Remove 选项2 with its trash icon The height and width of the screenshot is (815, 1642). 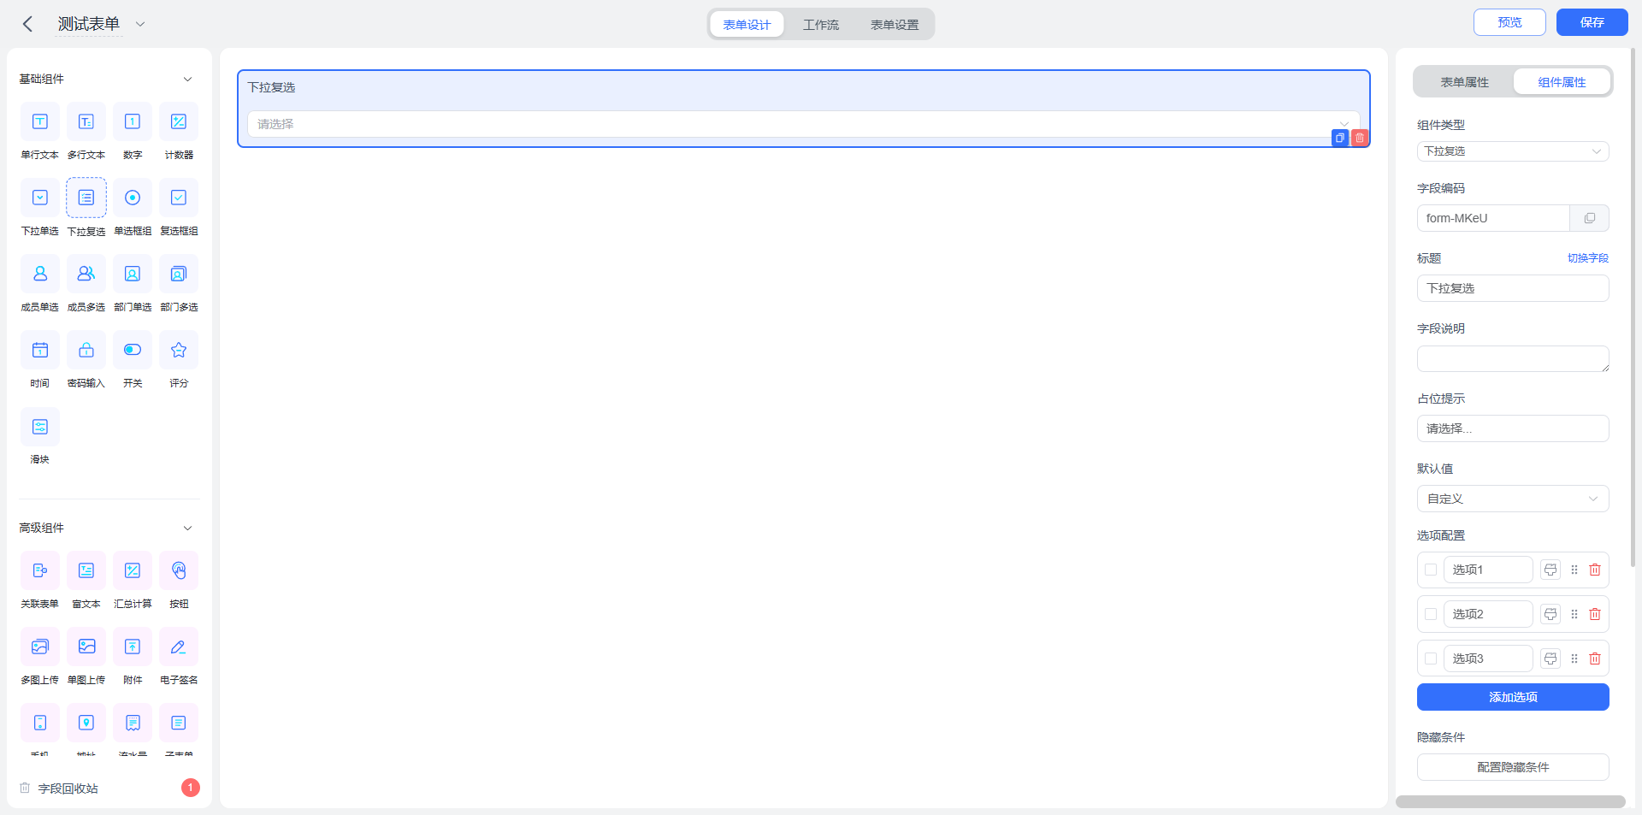tap(1595, 614)
